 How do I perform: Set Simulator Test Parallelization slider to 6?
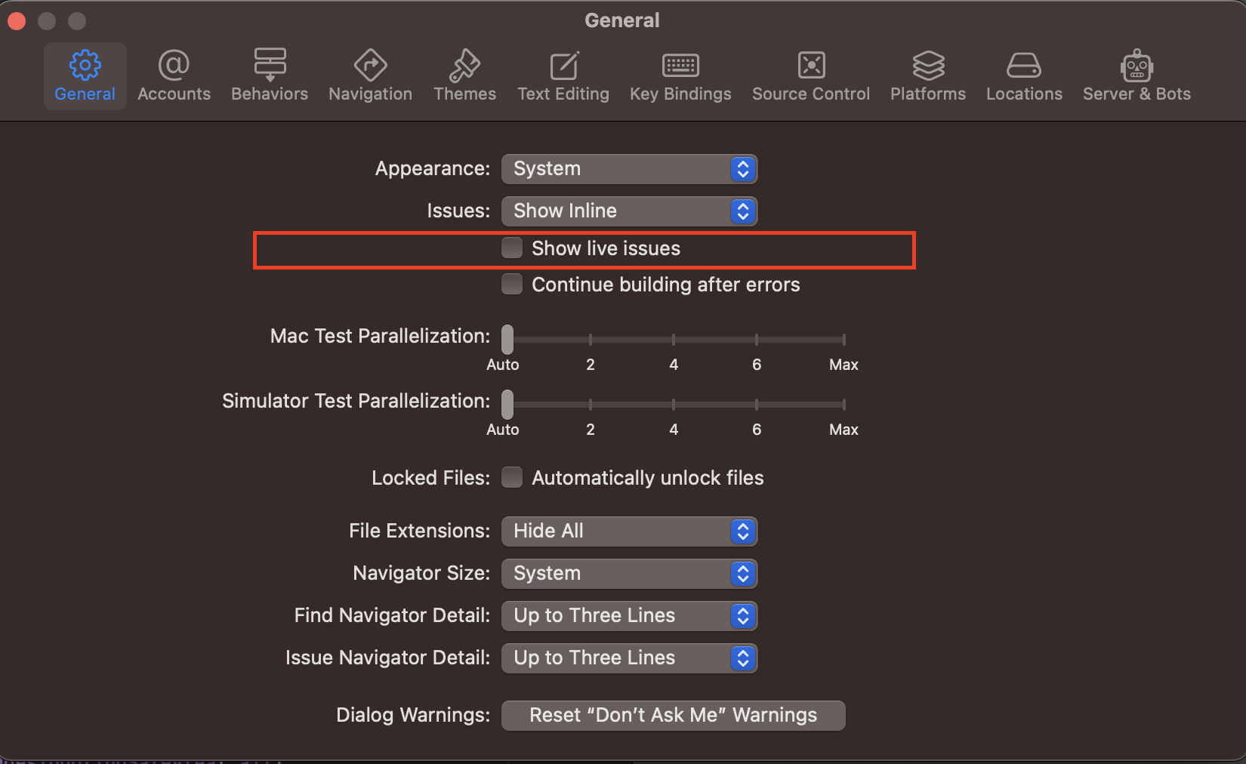click(757, 405)
